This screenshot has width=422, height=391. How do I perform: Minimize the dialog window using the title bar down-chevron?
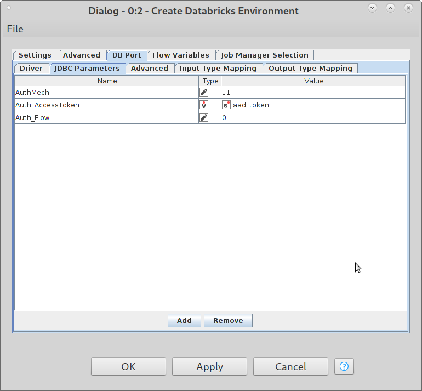click(x=373, y=8)
